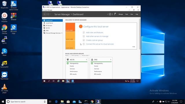185x104 pixels.
Task: Launch Active Presenter desktop icon
Action: 4,17
